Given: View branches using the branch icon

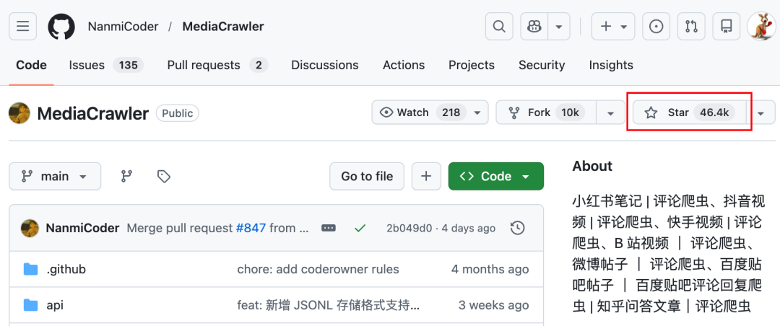Looking at the screenshot, I should [x=127, y=176].
